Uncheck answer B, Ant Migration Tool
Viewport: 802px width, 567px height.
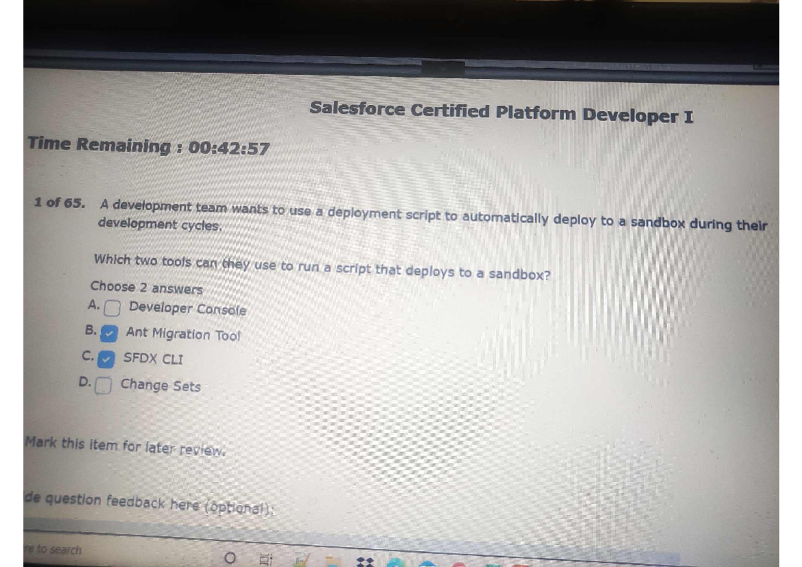pyautogui.click(x=109, y=334)
